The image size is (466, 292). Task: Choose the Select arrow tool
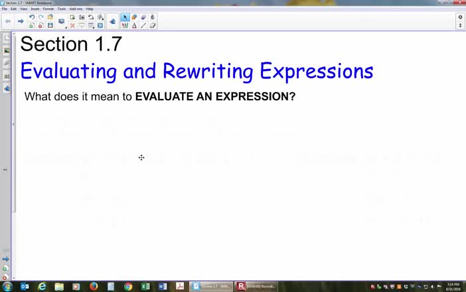(x=125, y=17)
